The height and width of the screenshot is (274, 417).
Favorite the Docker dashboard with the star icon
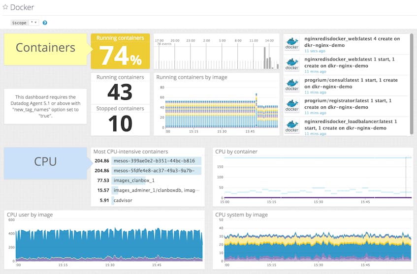[x=5, y=7]
